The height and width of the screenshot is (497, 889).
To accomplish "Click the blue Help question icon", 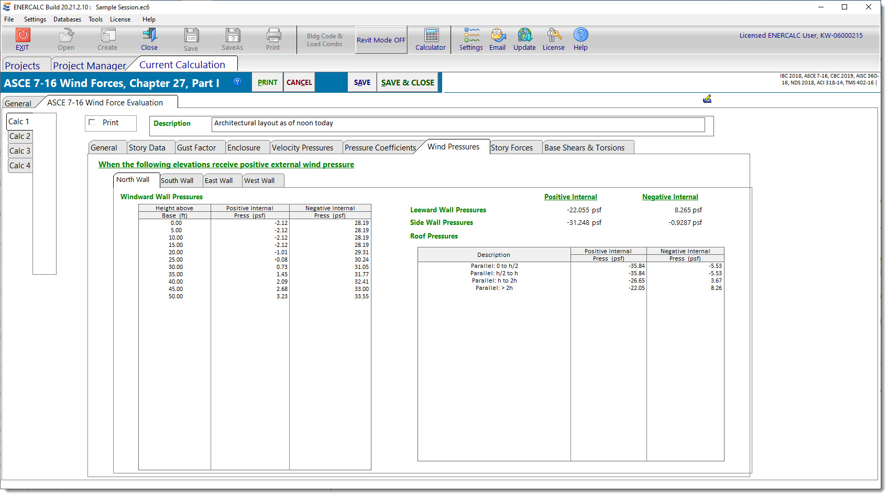I will 580,35.
